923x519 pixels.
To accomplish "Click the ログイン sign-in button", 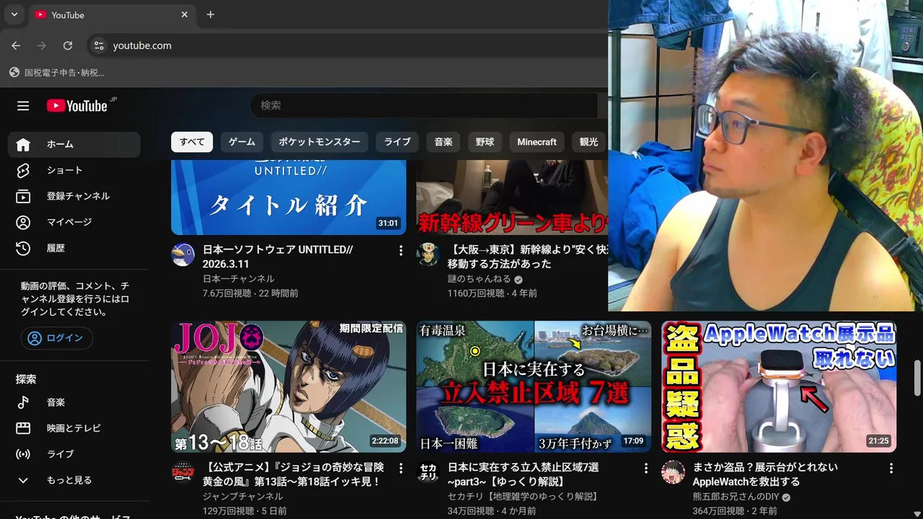I will (x=56, y=338).
